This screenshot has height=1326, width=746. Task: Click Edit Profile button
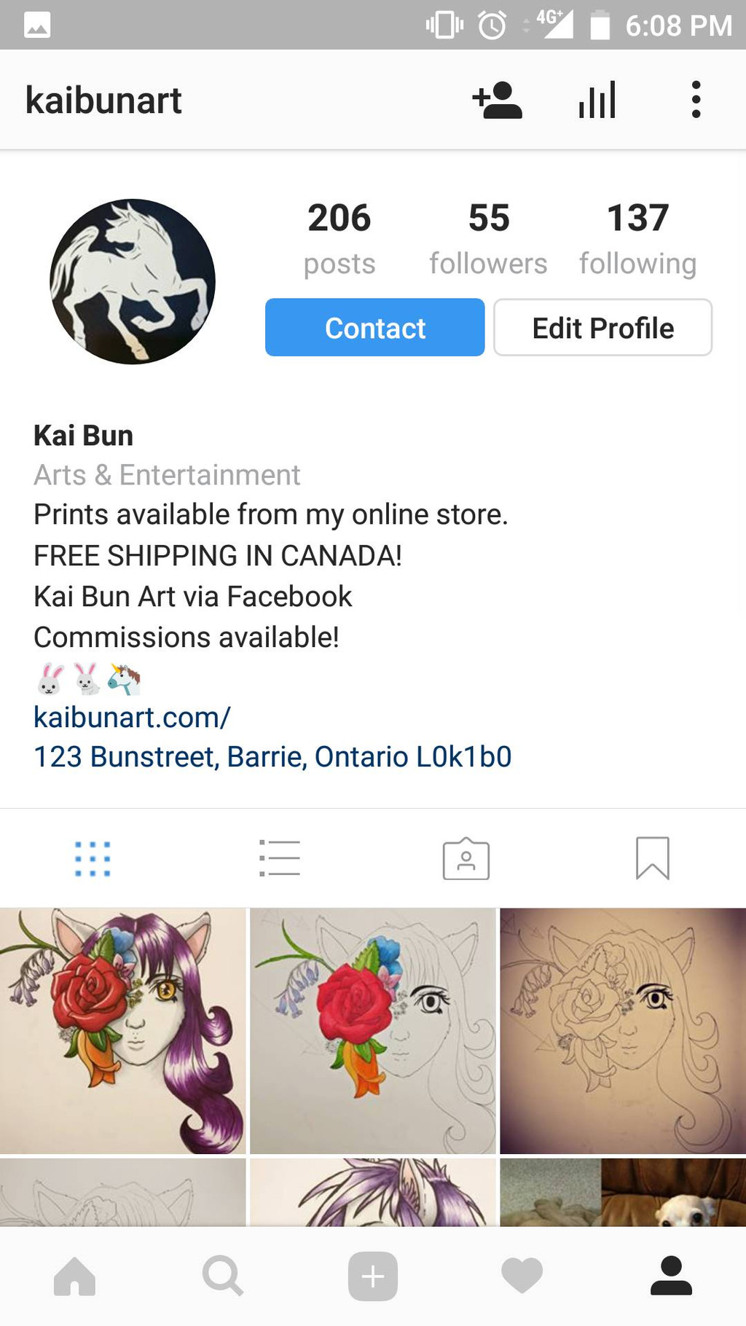pos(602,327)
